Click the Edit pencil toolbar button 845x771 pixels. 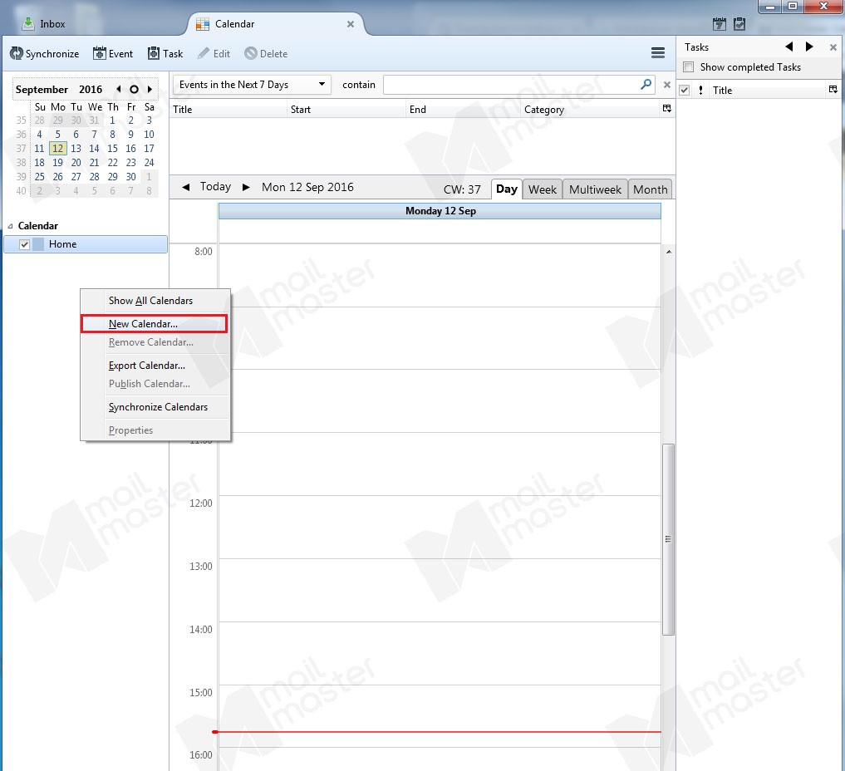214,53
